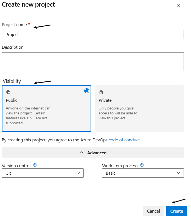The image size is (191, 217).
Task: Open the Version control Git dropdown
Action: point(43,173)
